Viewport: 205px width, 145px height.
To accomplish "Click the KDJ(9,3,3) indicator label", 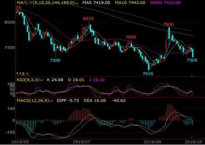I will coord(28,80).
